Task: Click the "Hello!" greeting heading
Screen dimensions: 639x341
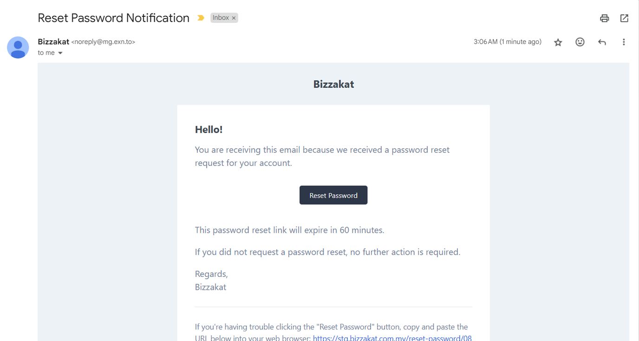Action: click(x=209, y=130)
